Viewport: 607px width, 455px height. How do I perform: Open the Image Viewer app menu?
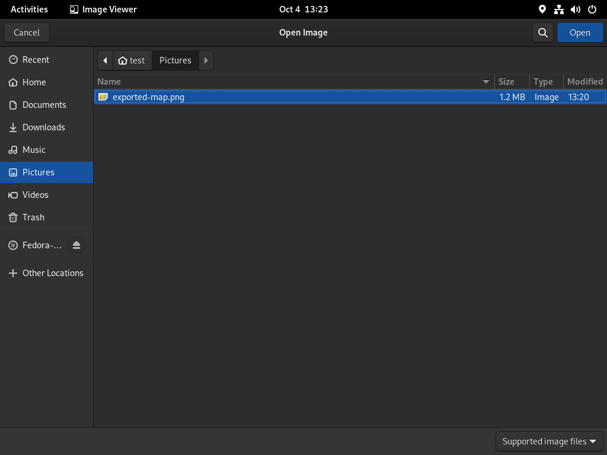click(103, 9)
